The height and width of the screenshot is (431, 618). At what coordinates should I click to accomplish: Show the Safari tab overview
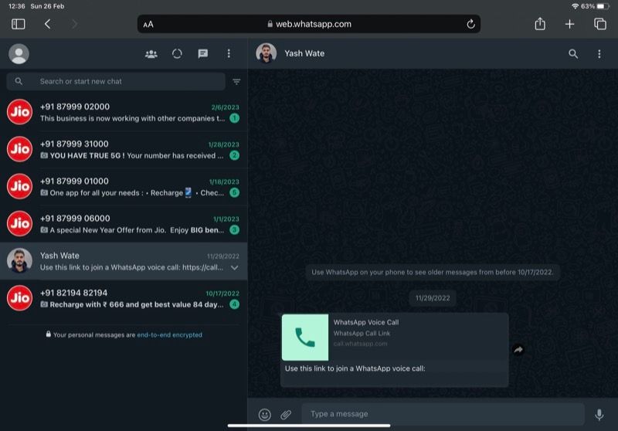(x=600, y=24)
